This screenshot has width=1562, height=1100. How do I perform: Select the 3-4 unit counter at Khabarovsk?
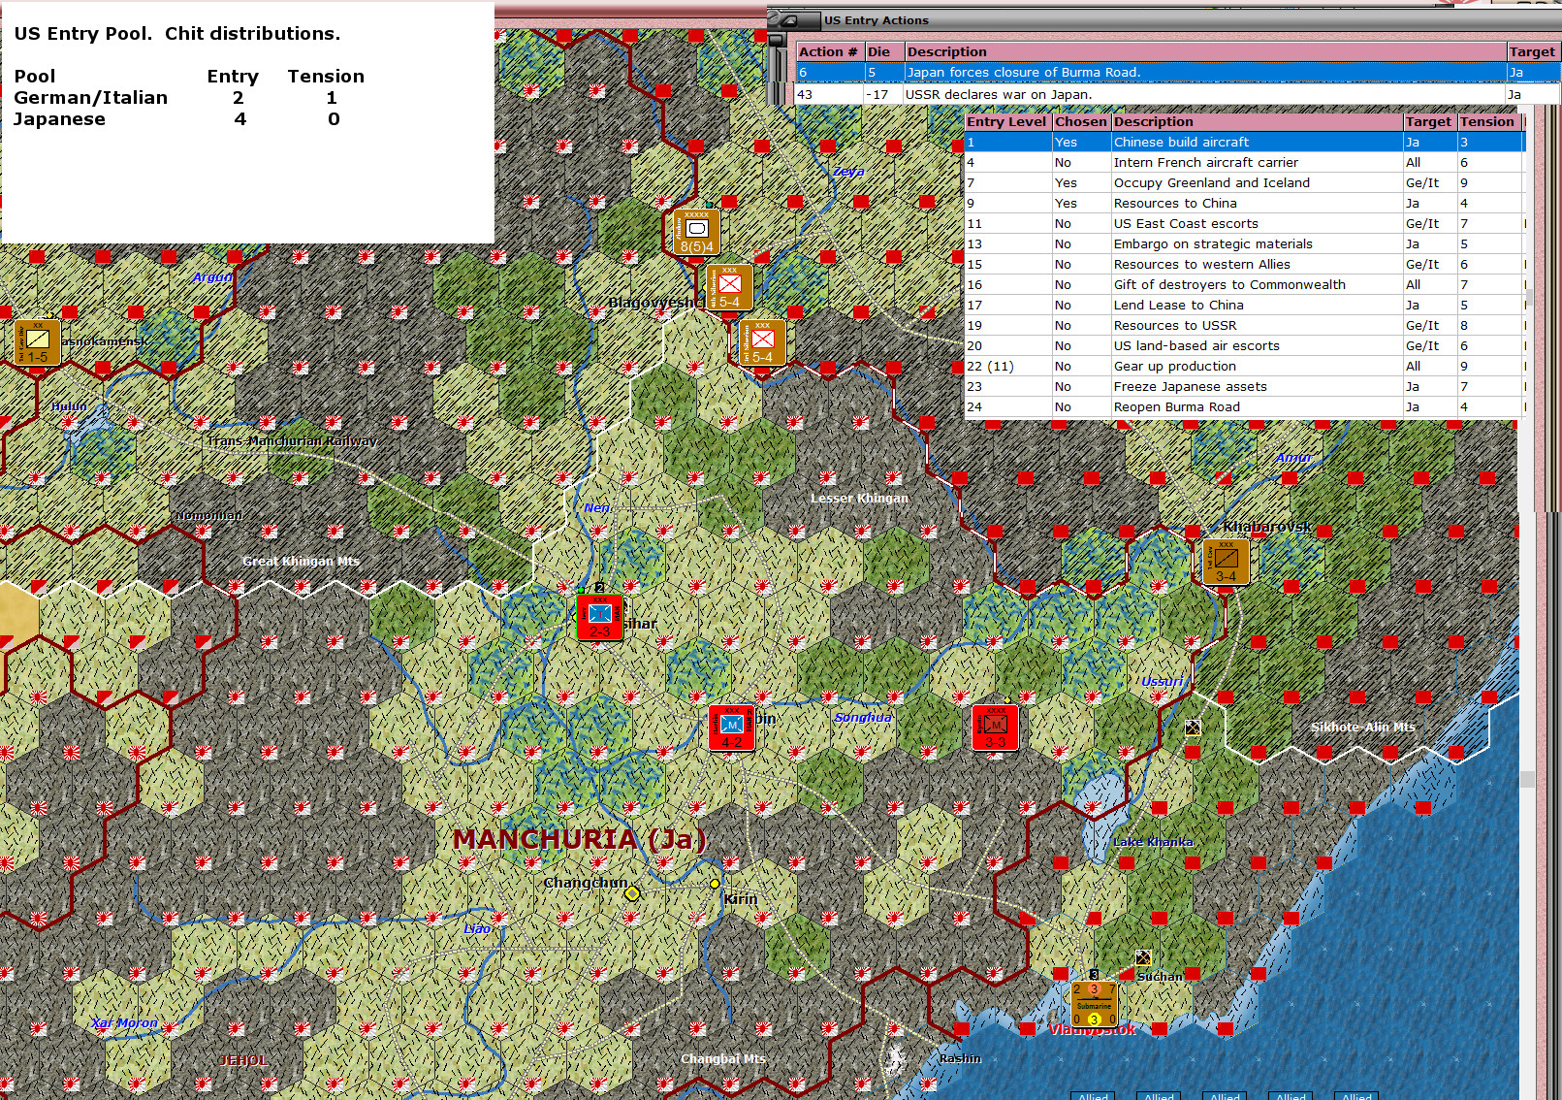(x=1226, y=563)
